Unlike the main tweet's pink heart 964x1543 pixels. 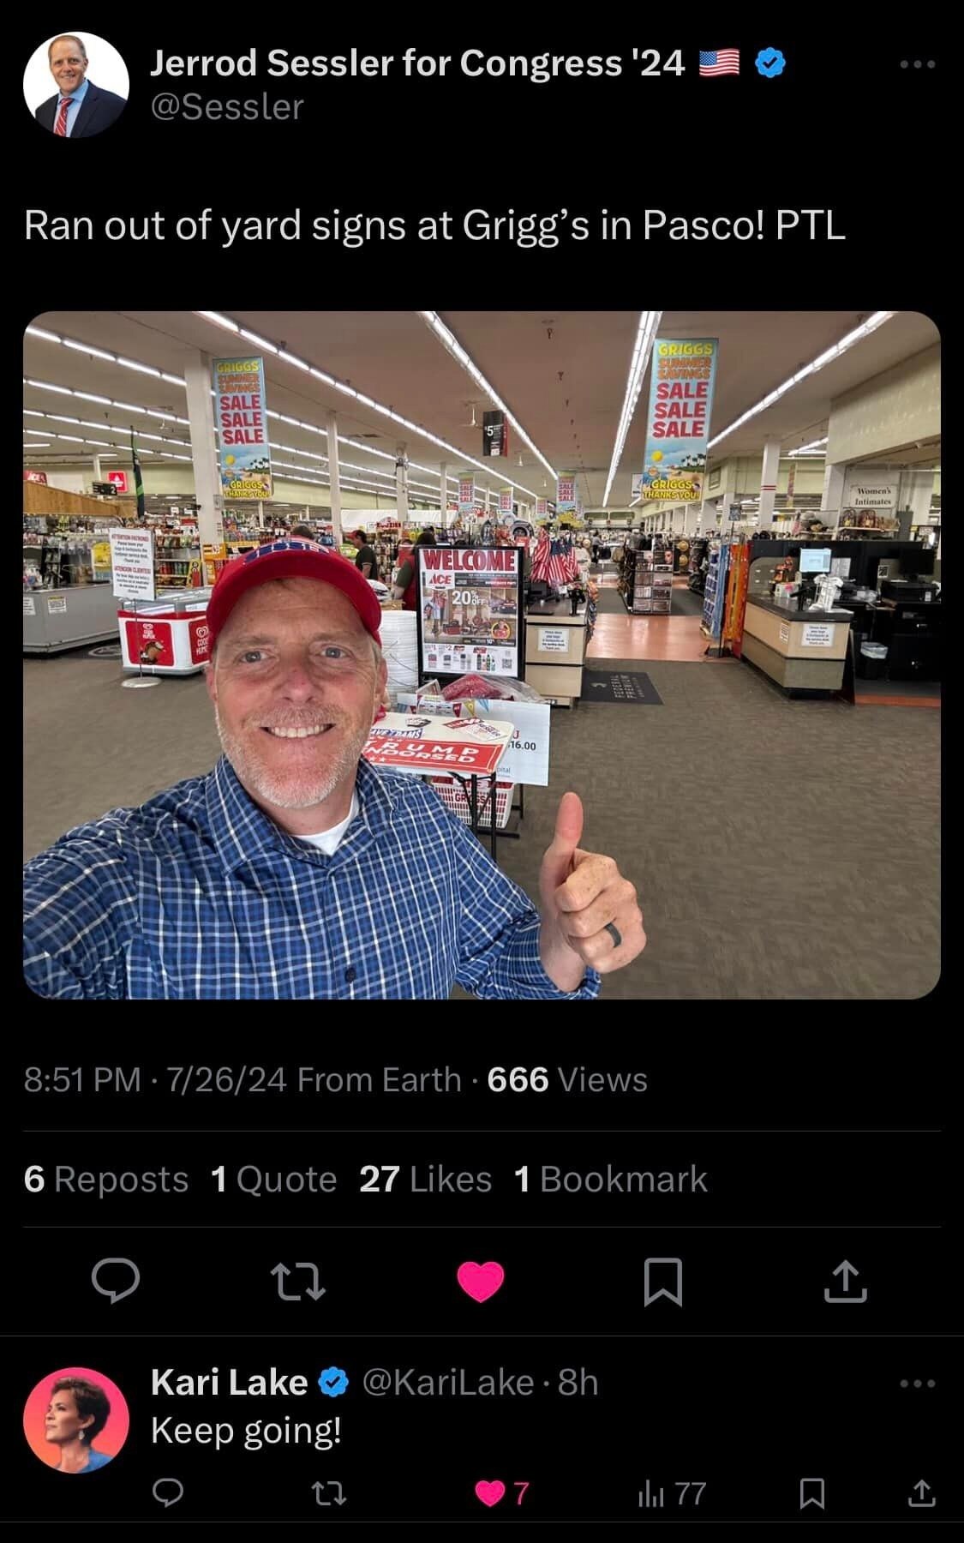click(x=481, y=1282)
